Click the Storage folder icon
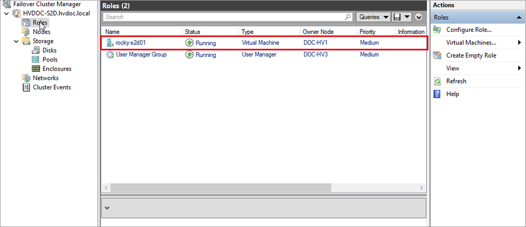Viewport: 526px width, 227px height. (x=26, y=41)
